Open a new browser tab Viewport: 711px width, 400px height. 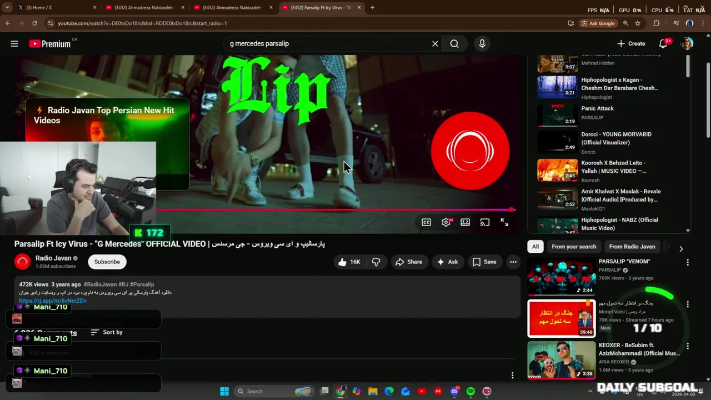point(372,7)
